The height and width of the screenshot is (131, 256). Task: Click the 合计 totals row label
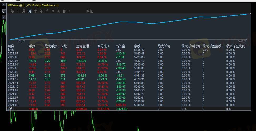click(11, 109)
